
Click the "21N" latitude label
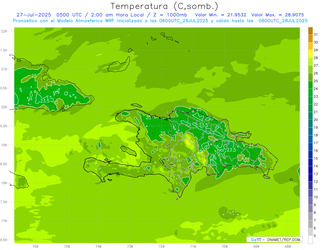(4, 69)
